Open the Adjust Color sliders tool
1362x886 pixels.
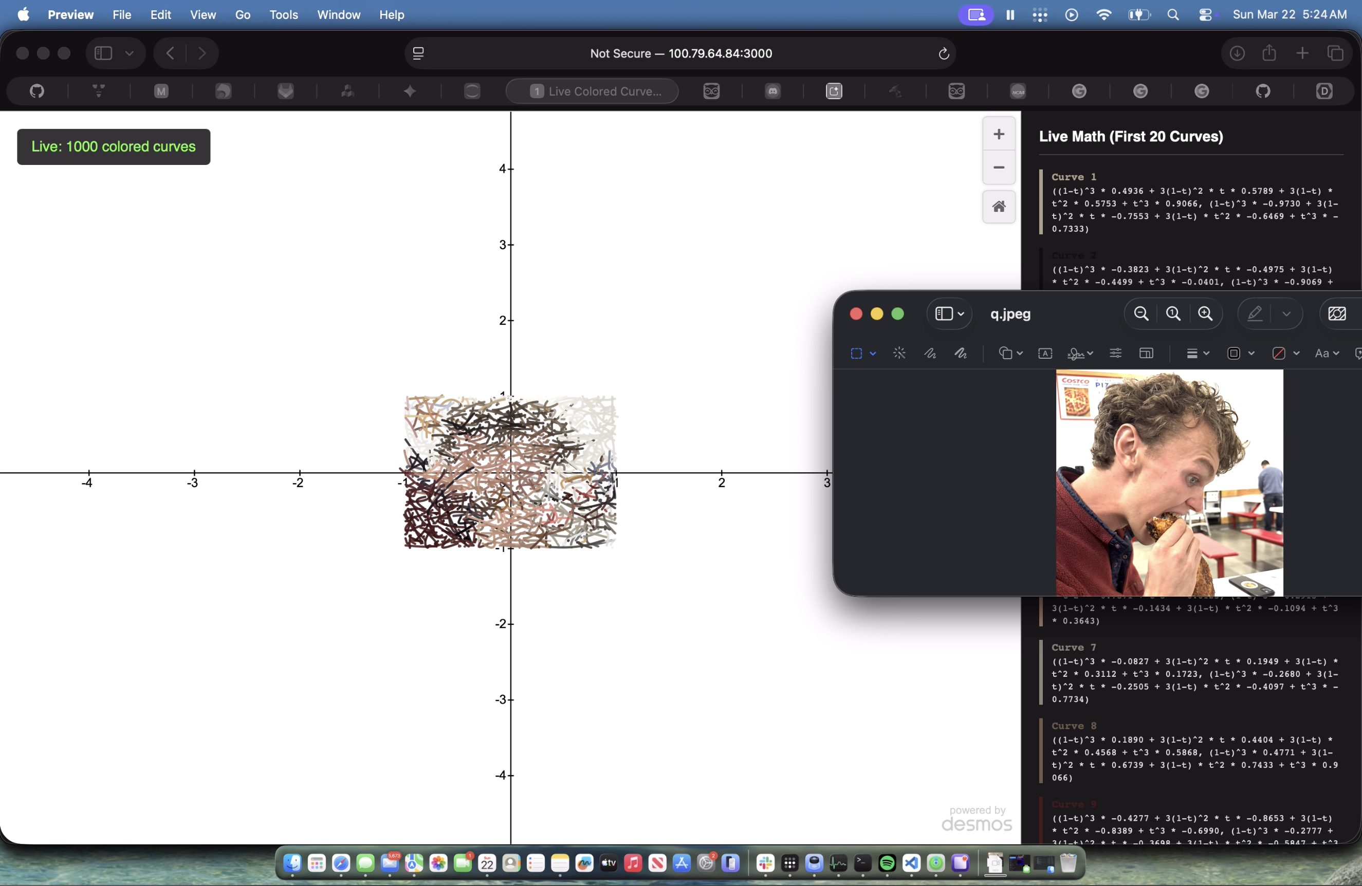pyautogui.click(x=1115, y=353)
